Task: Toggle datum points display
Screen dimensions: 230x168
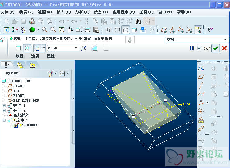Action: (181, 30)
